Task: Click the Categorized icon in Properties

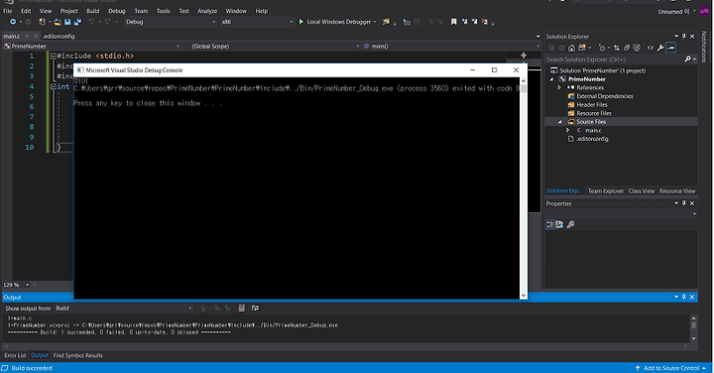Action: coord(550,224)
